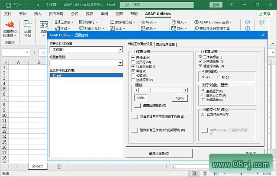This screenshot has height=177, width=277.
Task: Click the Save icon in title bar
Action: [x=8, y=5]
